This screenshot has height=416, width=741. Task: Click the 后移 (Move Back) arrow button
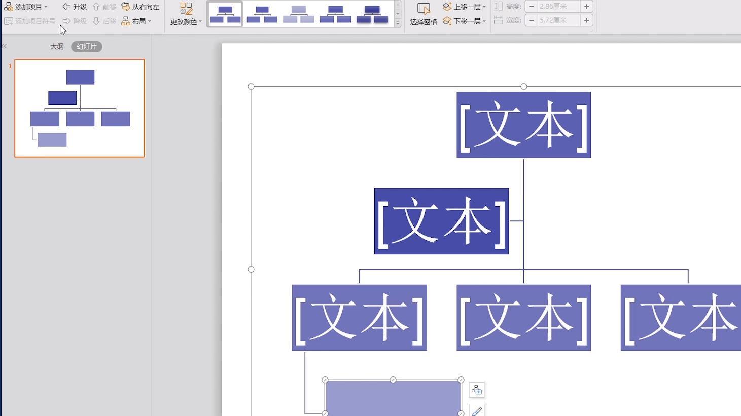click(x=104, y=21)
